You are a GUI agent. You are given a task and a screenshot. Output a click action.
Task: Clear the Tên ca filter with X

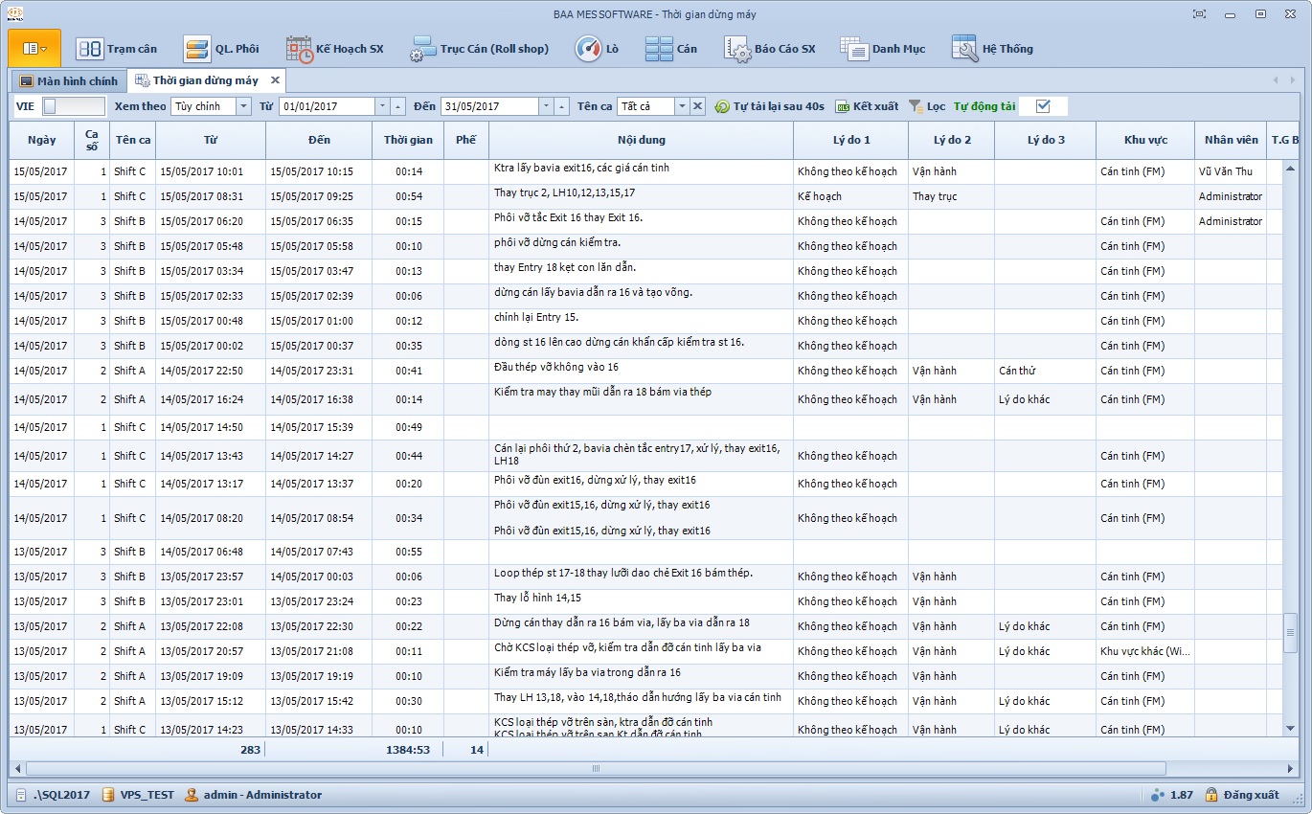click(697, 106)
